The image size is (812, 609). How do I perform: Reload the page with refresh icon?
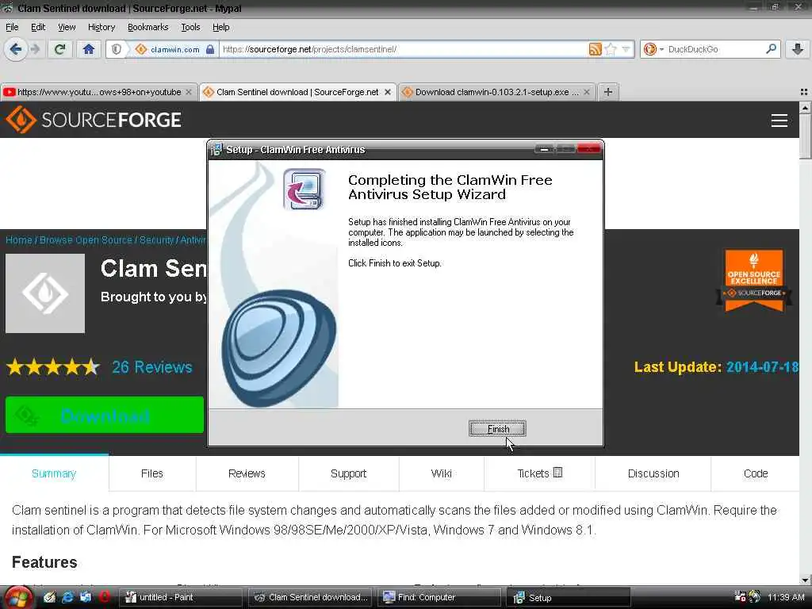60,49
